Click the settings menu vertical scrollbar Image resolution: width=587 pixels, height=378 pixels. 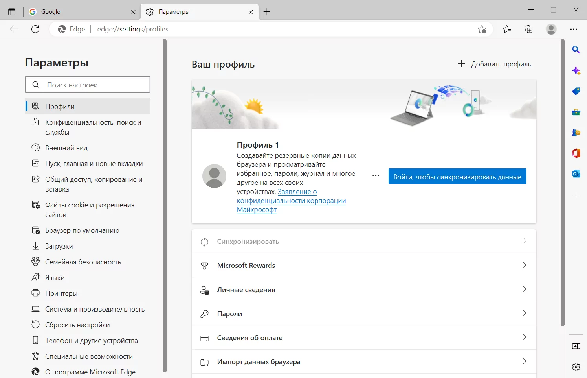coord(165,205)
